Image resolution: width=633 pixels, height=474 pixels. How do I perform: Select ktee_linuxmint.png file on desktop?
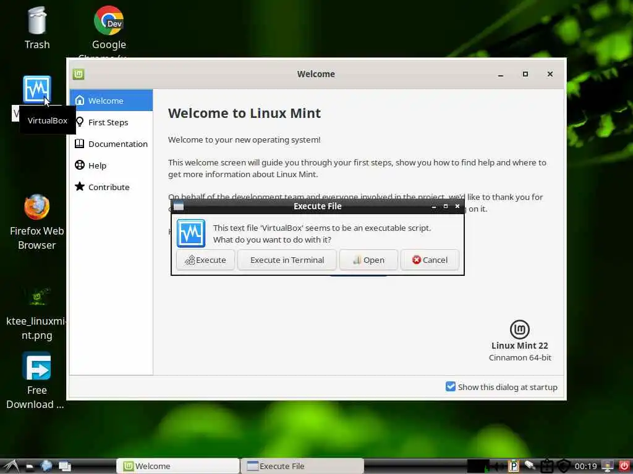[x=36, y=312]
